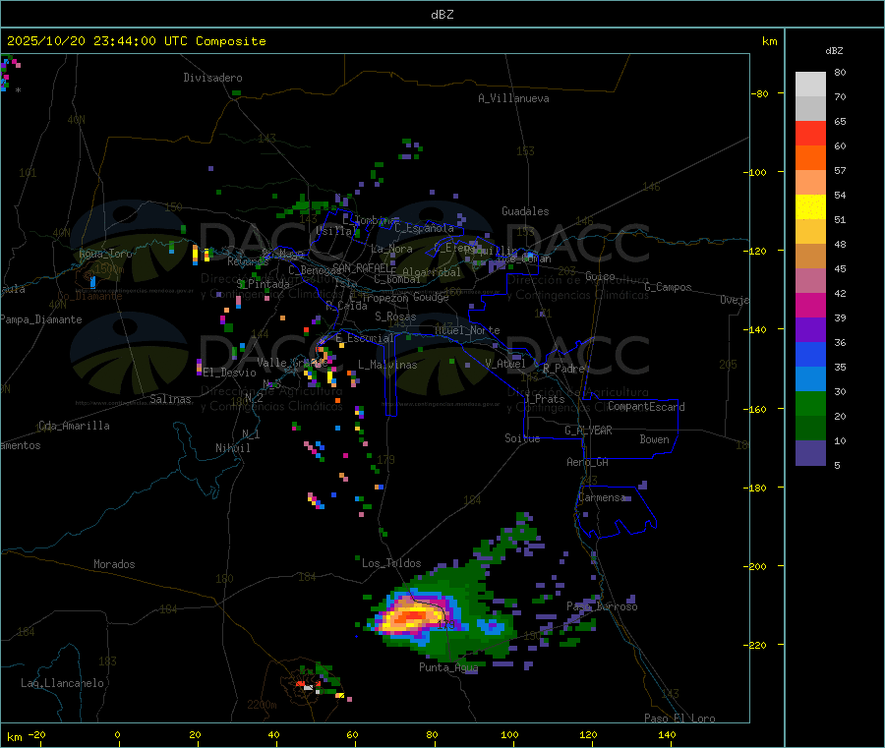Click the 'Goico' place label

click(x=600, y=276)
